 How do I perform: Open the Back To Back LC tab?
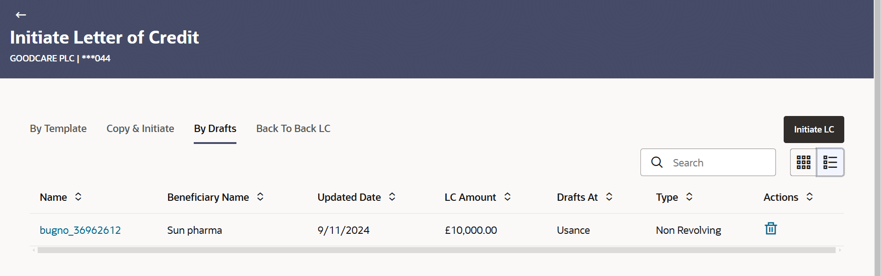point(293,129)
